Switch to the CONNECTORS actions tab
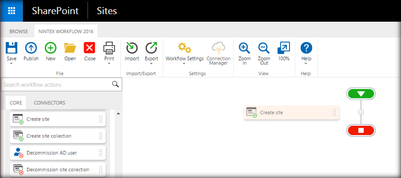This screenshot has height=178, width=401. tap(50, 103)
